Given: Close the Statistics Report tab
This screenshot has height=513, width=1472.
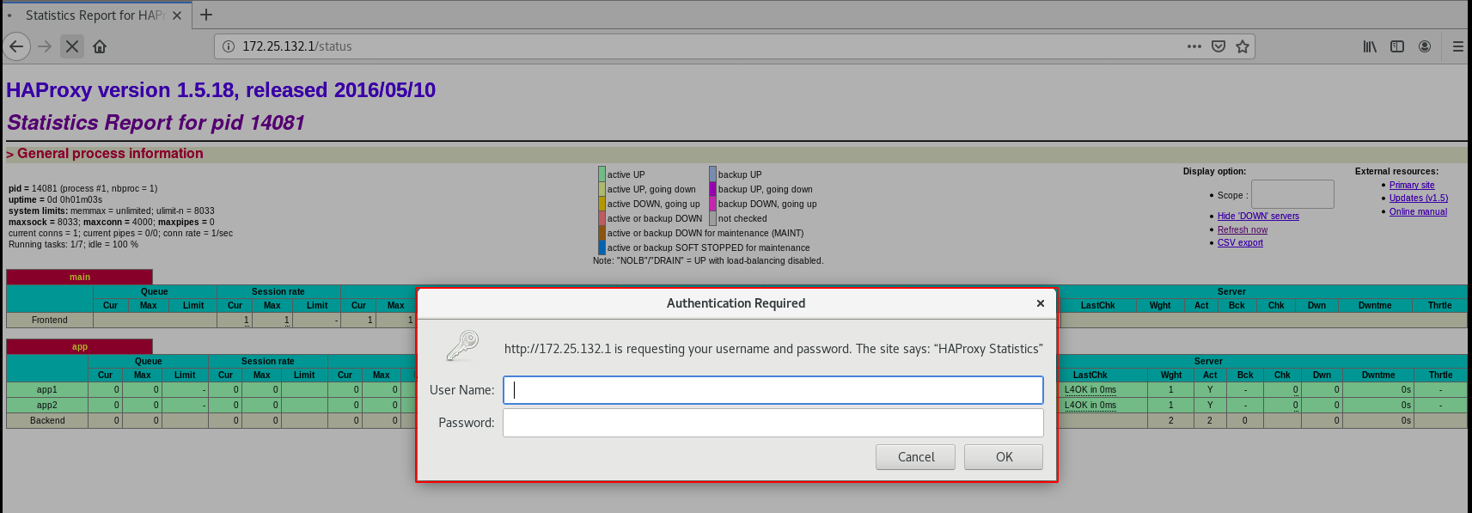Looking at the screenshot, I should pos(177,15).
